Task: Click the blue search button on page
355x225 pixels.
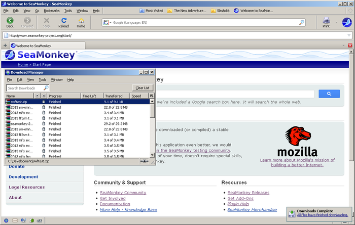Action: click(x=329, y=94)
